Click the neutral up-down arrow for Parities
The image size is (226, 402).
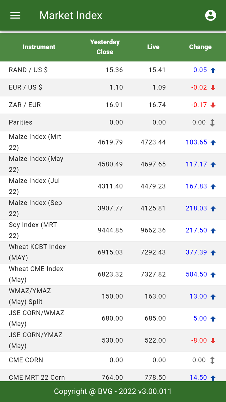213,123
